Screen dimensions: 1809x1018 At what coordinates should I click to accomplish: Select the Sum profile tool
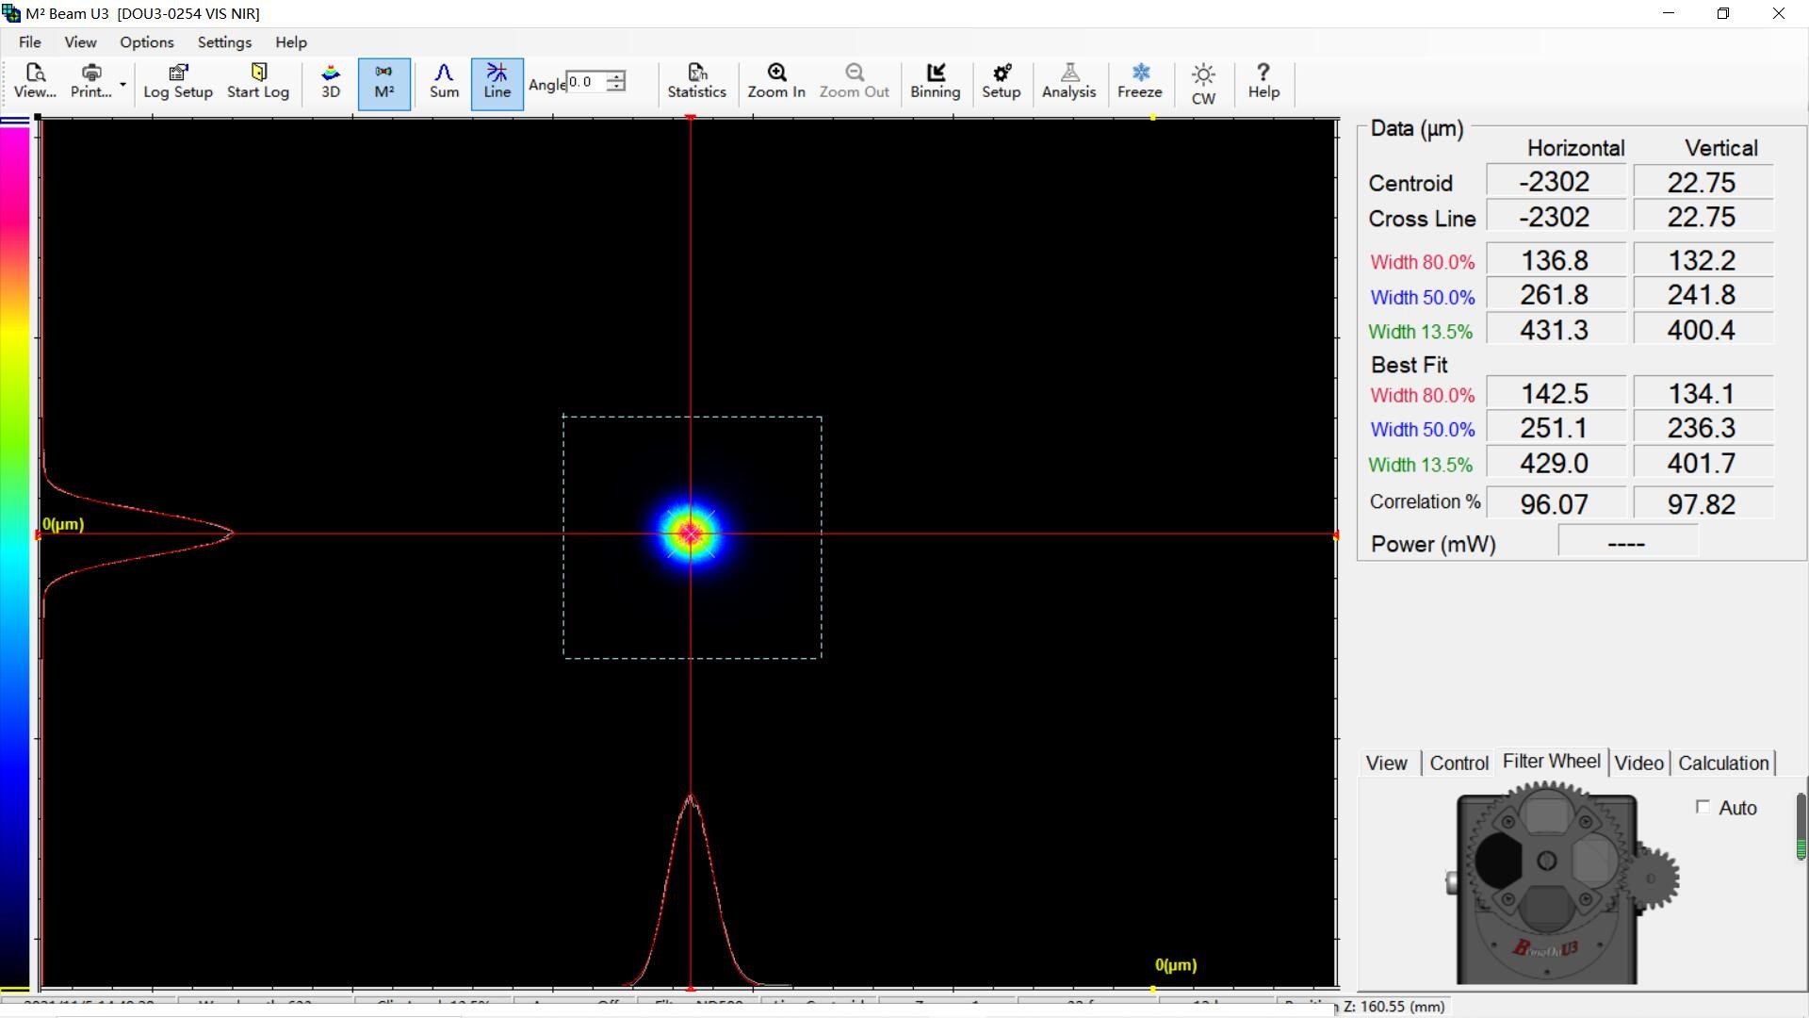pos(444,83)
